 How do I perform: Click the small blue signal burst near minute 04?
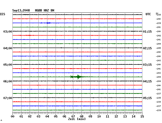tap(48, 23)
